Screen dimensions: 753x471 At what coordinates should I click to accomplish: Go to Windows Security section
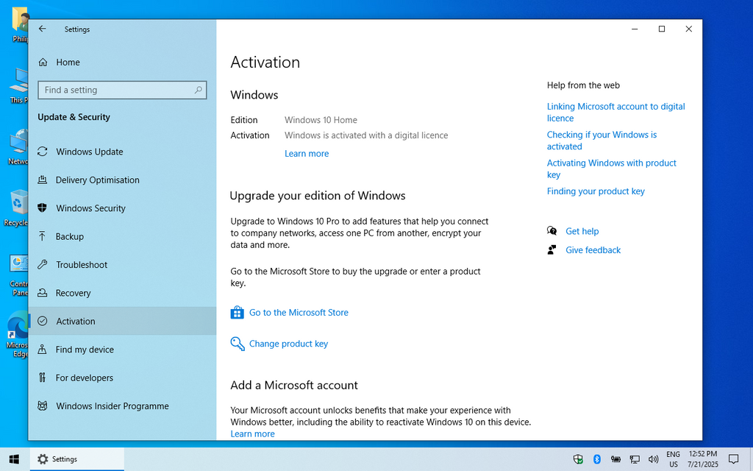tap(123, 208)
